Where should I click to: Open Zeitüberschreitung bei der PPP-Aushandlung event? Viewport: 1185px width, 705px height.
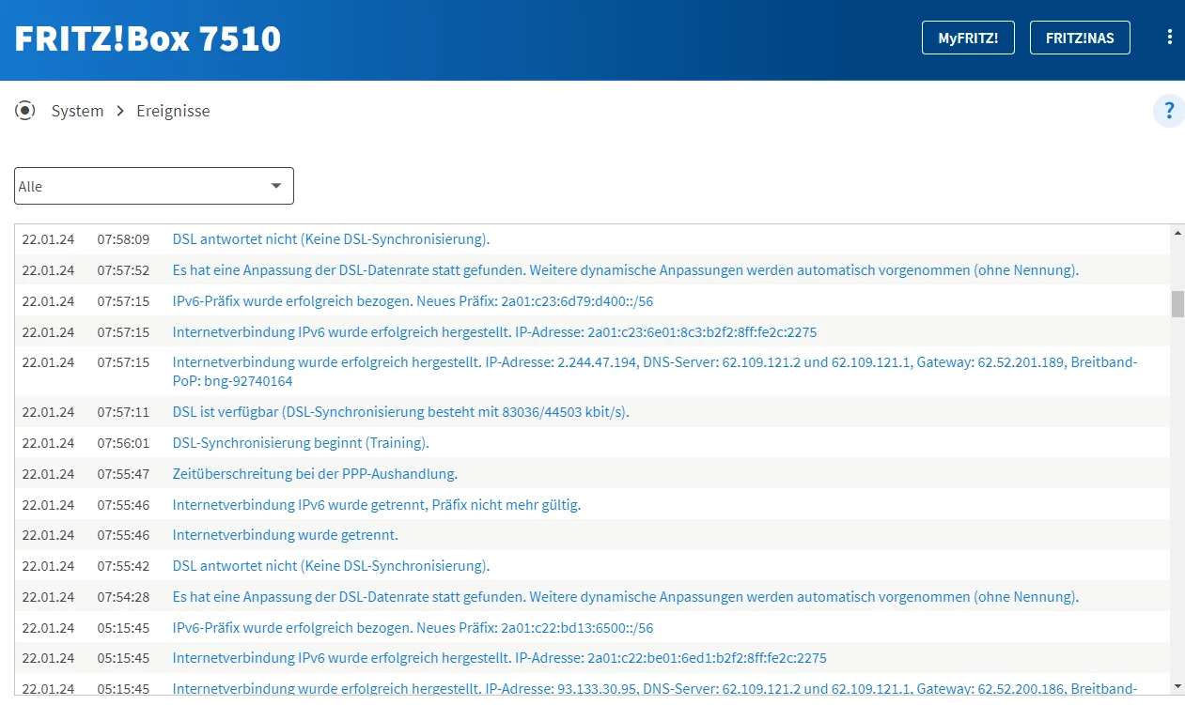[315, 474]
